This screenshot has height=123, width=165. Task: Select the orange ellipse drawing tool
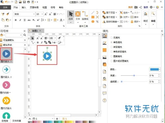[x=93, y=21]
